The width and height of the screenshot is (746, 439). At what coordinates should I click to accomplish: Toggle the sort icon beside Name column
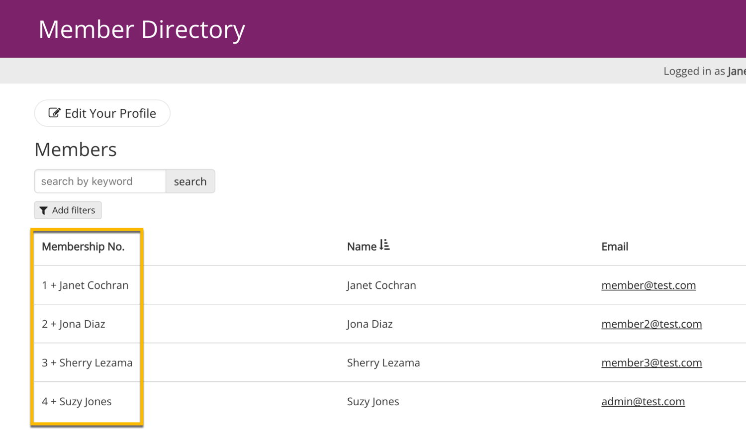click(384, 245)
